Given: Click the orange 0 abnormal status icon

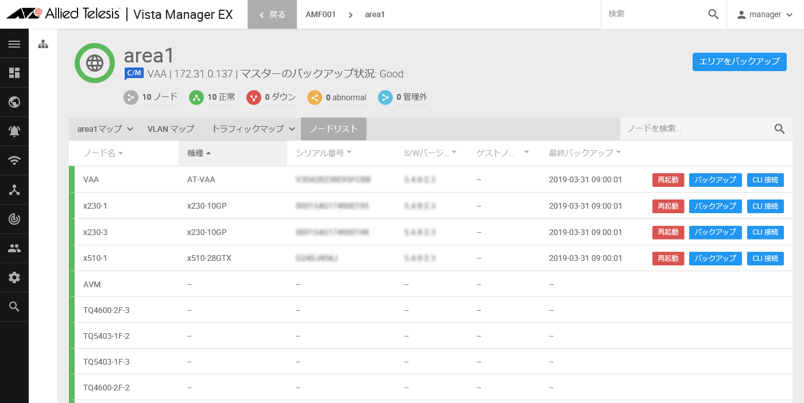Looking at the screenshot, I should tap(315, 97).
